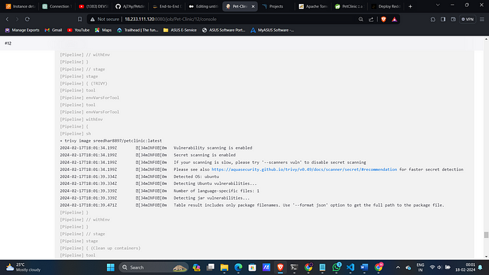Click the 'Secret scanning is enabled' log line
Screen dimensions: 489x275
[x=205, y=155]
